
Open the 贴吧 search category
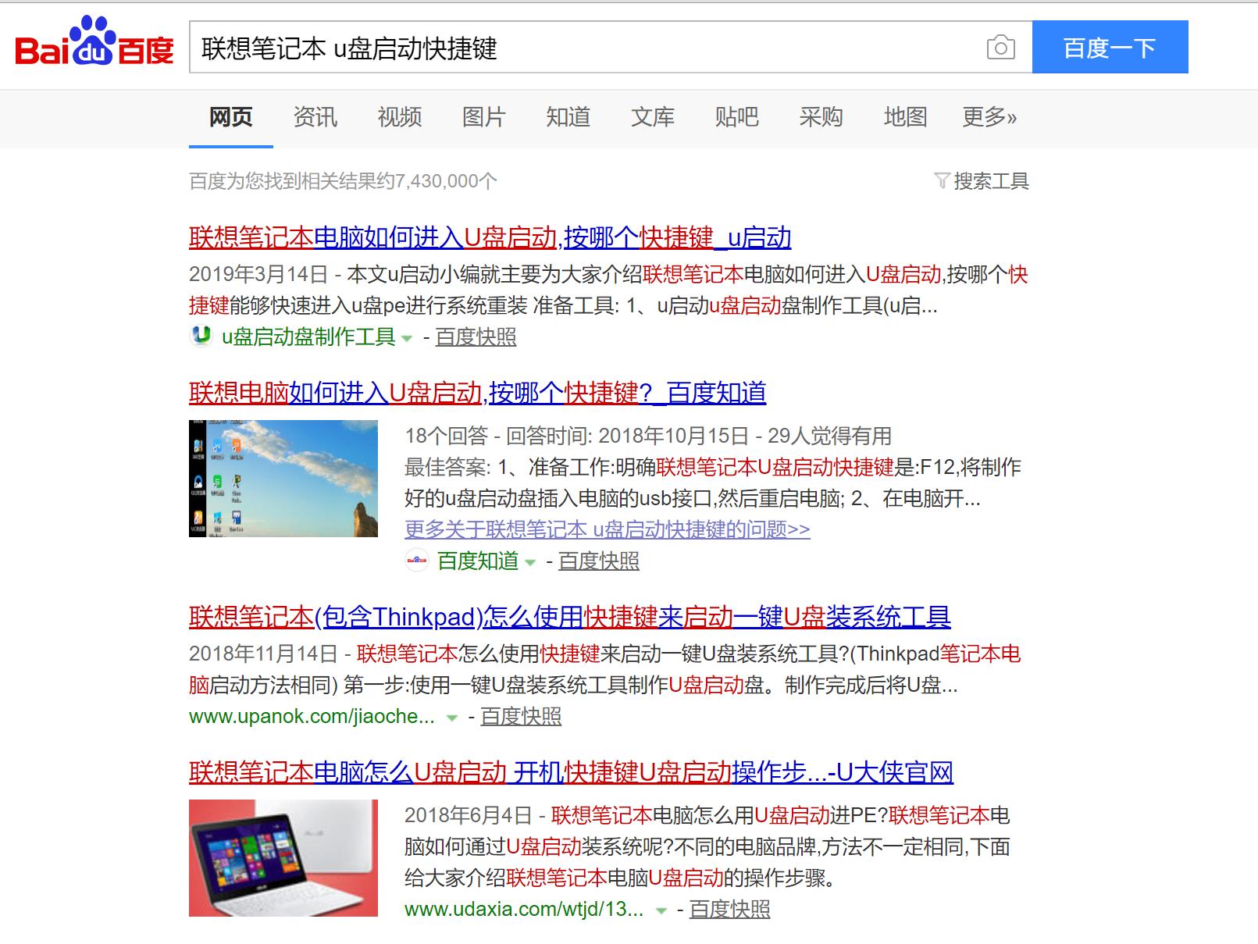736,117
